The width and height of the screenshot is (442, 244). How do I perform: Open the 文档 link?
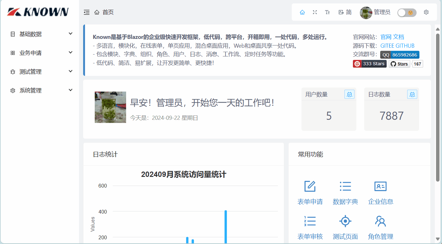click(399, 37)
